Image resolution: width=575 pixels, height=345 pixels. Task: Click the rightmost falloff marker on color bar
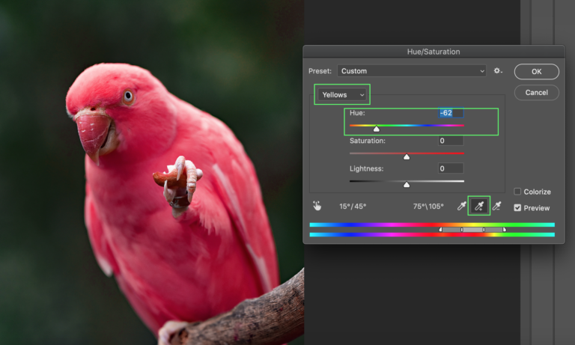tap(504, 230)
